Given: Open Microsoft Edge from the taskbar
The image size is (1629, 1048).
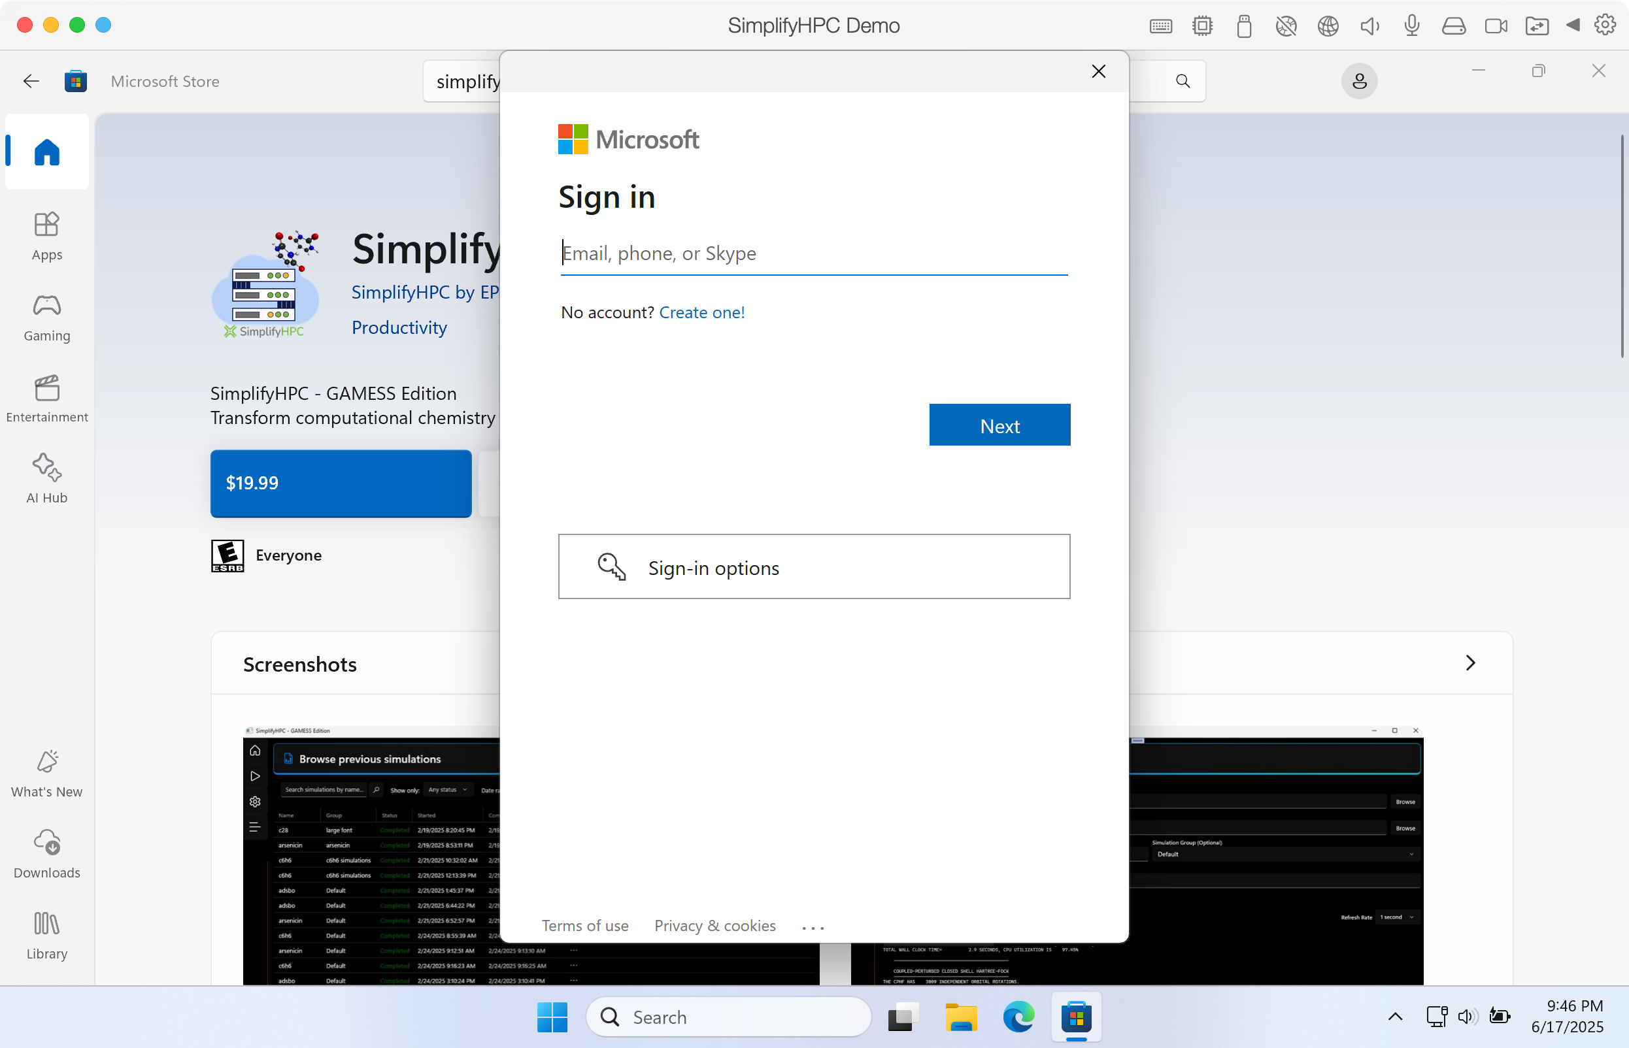Looking at the screenshot, I should [1018, 1017].
